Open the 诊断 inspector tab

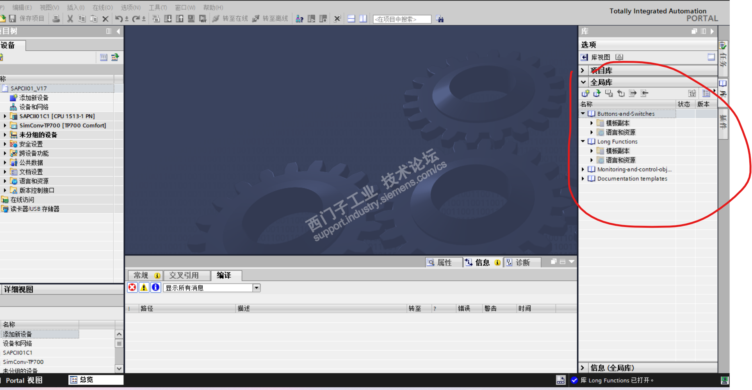[x=522, y=262]
